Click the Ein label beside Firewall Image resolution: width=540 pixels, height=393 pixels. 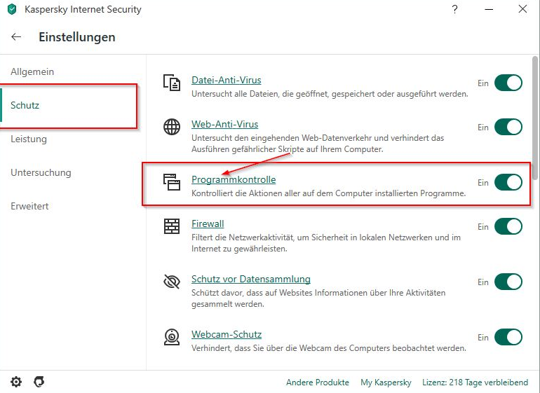(482, 227)
